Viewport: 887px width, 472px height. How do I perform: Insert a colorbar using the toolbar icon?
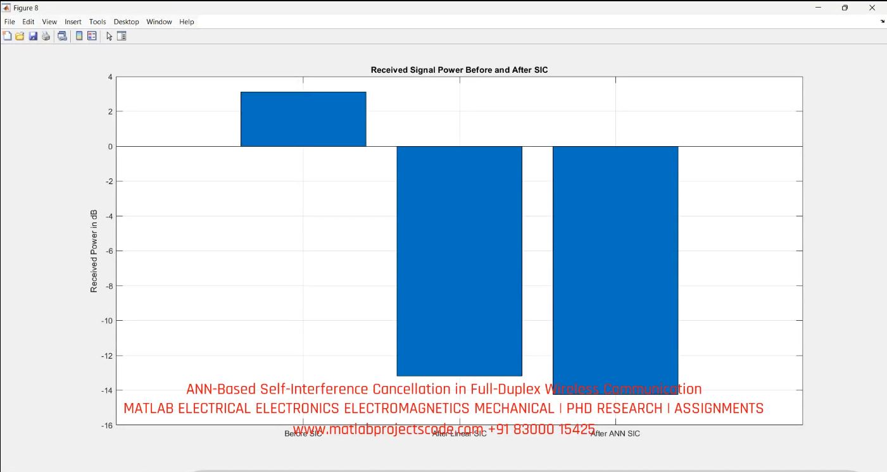click(79, 36)
